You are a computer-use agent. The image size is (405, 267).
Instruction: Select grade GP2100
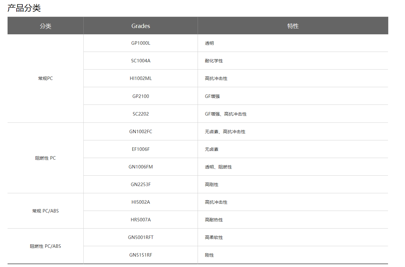pyautogui.click(x=141, y=96)
